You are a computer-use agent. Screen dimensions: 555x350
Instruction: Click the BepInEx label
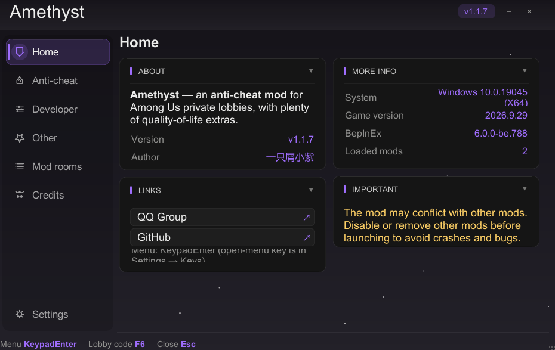[x=363, y=134]
